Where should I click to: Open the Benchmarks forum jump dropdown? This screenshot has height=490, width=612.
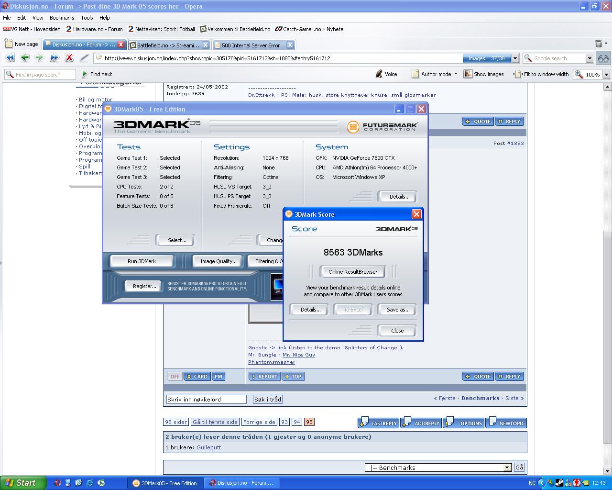pyautogui.click(x=507, y=468)
